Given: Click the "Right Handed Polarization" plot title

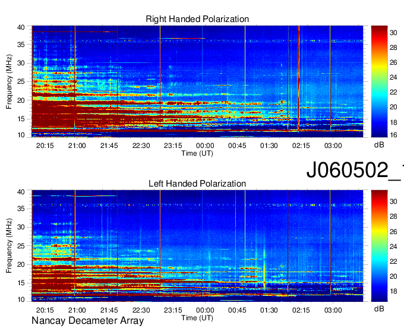Looking at the screenshot, I should tap(197, 19).
